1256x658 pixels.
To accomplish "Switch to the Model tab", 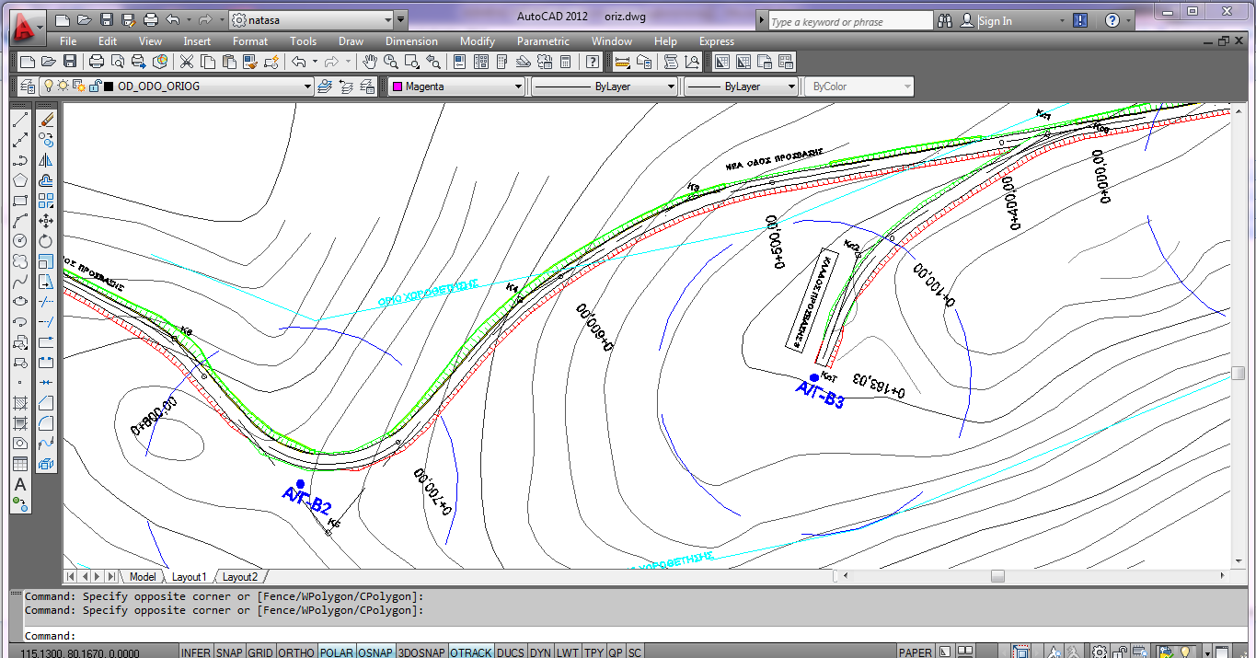I will click(x=143, y=577).
